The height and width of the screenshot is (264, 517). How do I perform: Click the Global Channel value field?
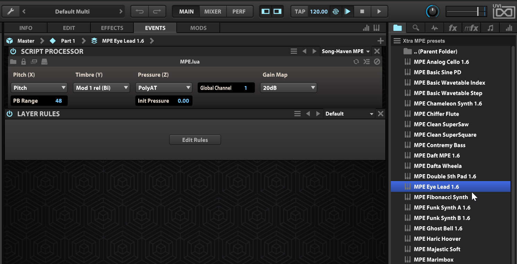[226, 88]
